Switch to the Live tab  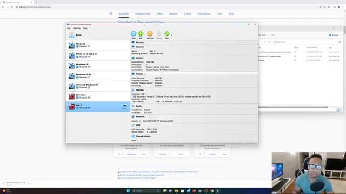pos(220,13)
